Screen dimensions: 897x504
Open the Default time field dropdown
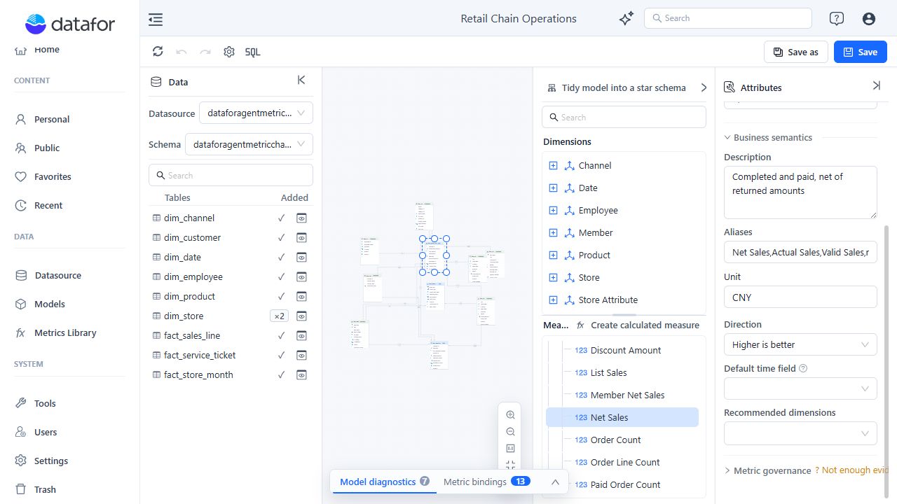point(800,388)
